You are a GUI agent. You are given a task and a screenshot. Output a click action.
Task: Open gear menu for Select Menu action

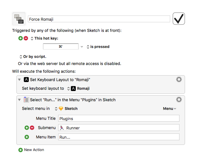(179, 100)
